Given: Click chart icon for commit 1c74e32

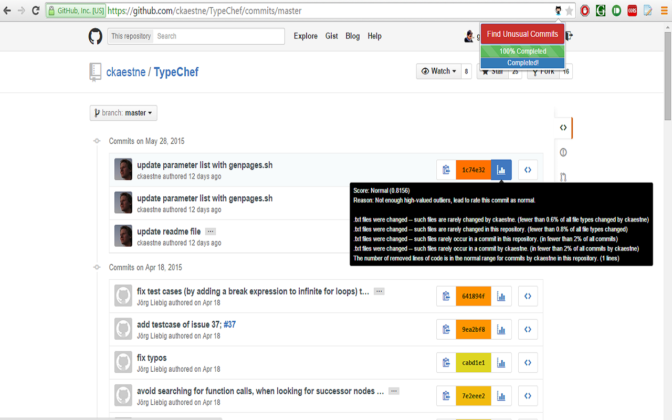Looking at the screenshot, I should tap(501, 170).
